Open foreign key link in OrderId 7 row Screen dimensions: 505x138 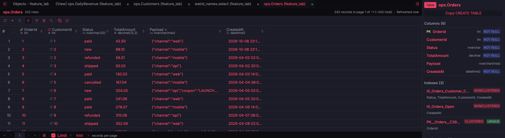click(51, 91)
